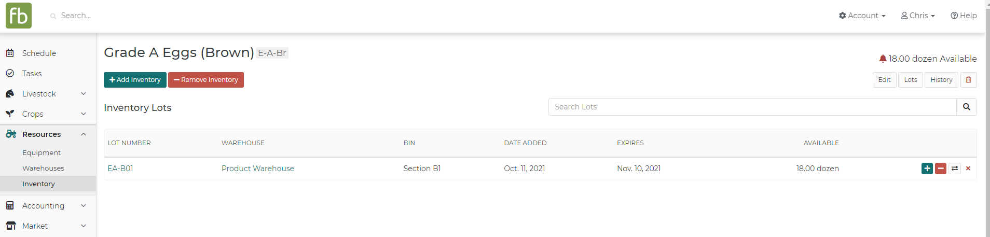Open the Chris user dropdown

(918, 16)
